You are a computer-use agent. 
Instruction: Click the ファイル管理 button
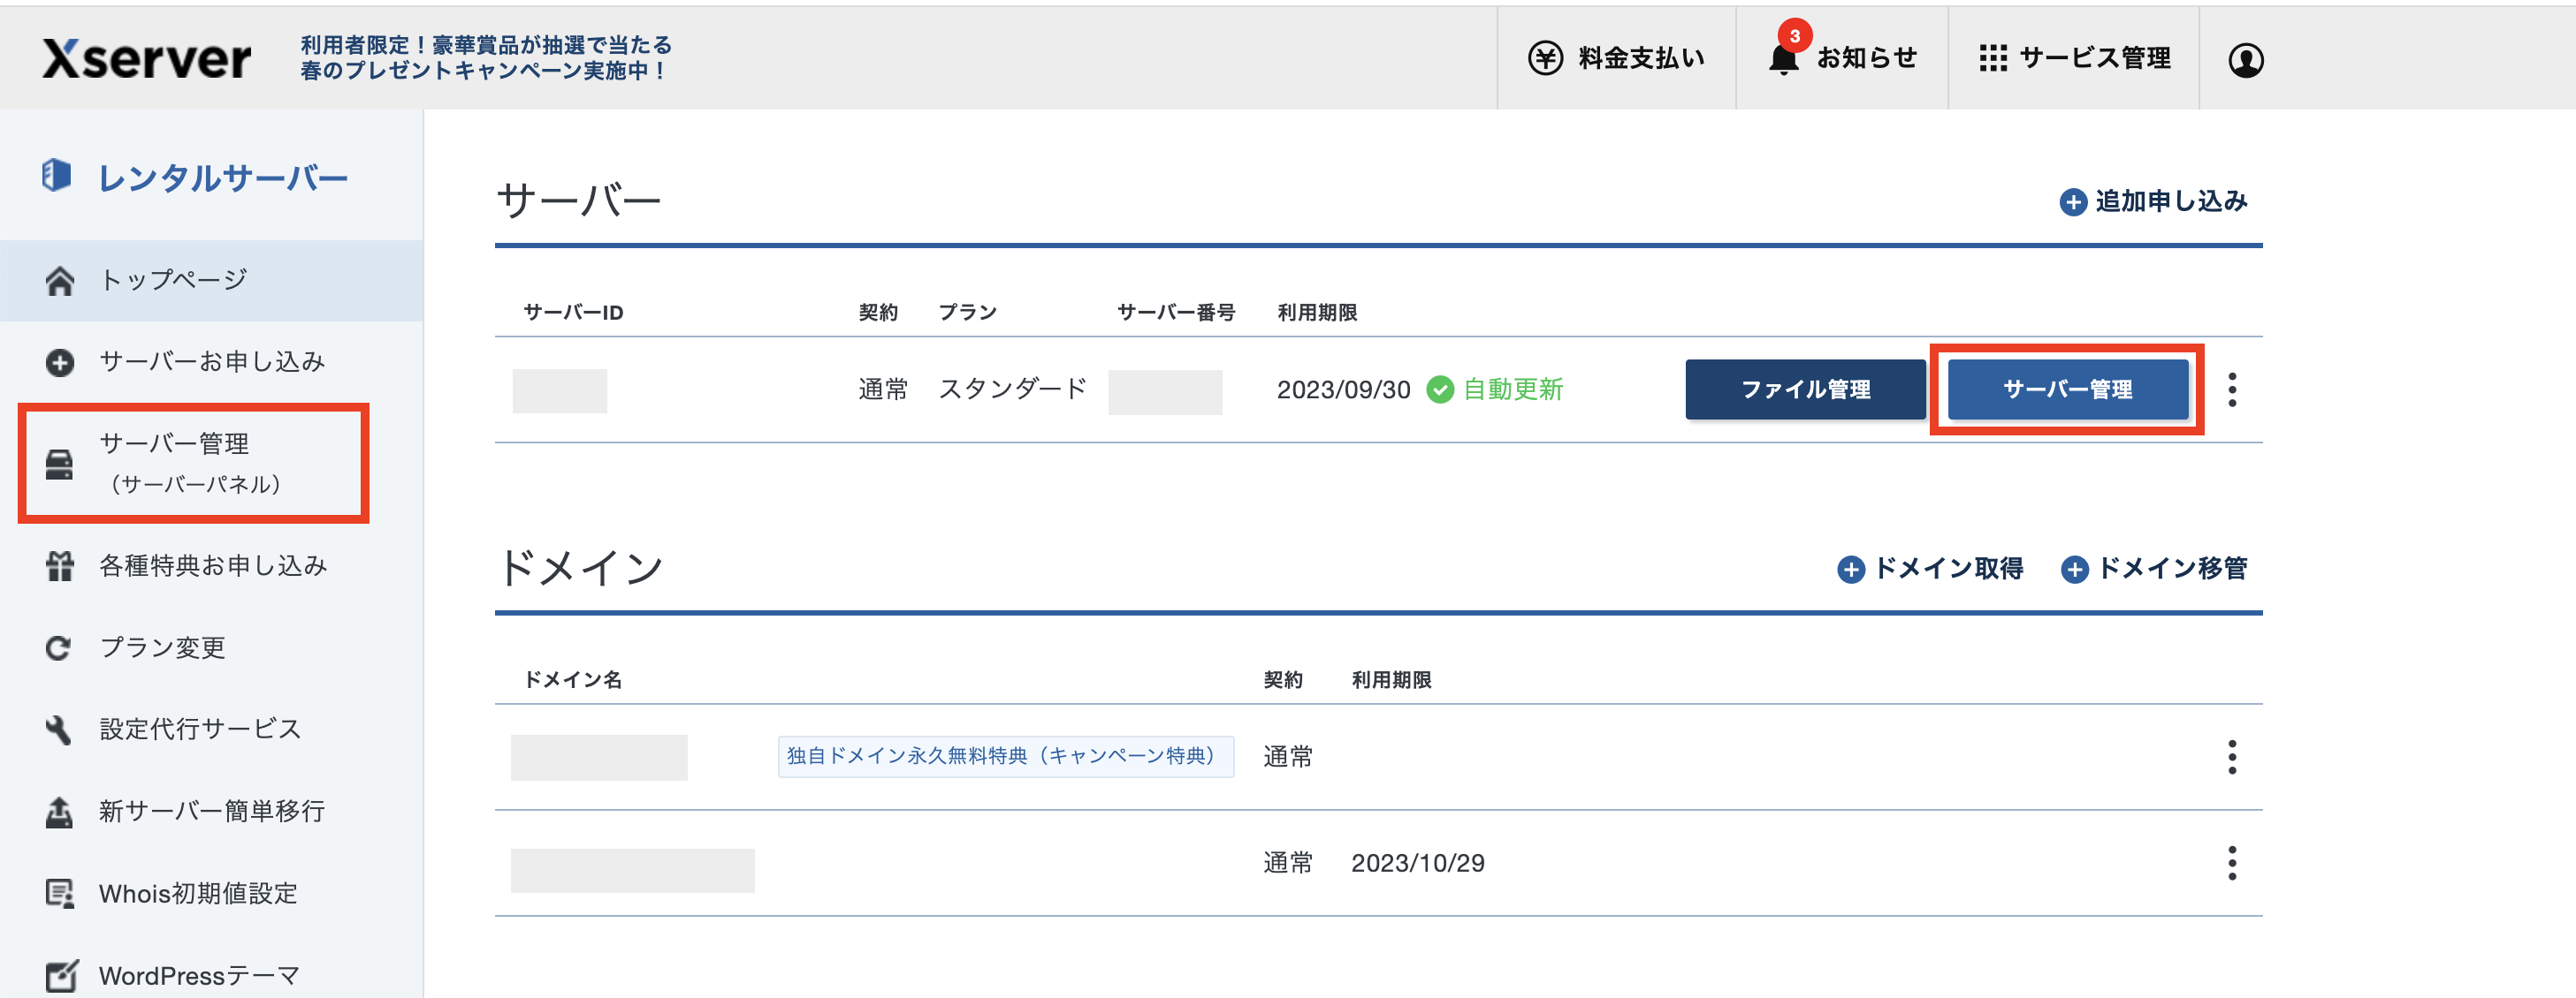pyautogui.click(x=1805, y=389)
